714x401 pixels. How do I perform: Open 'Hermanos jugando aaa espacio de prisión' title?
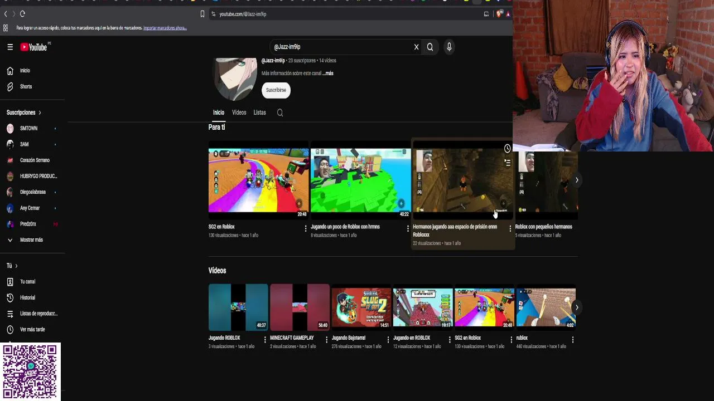point(455,231)
